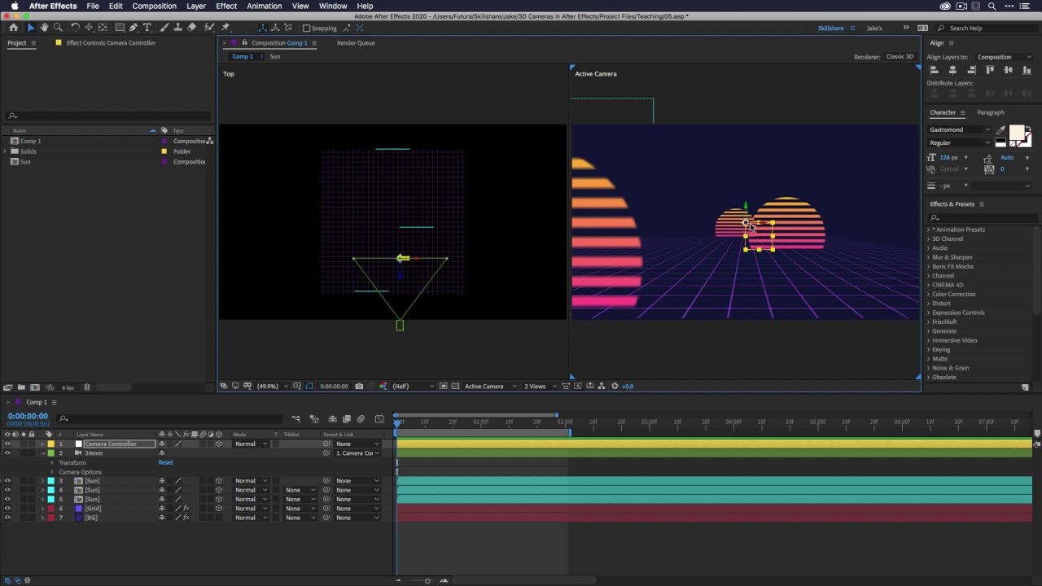This screenshot has height=586, width=1042.
Task: Open the Animation menu
Action: click(x=264, y=6)
